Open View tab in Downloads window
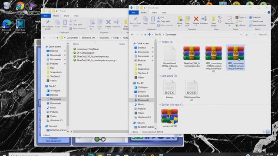The width and height of the screenshot is (278, 156). [164, 13]
